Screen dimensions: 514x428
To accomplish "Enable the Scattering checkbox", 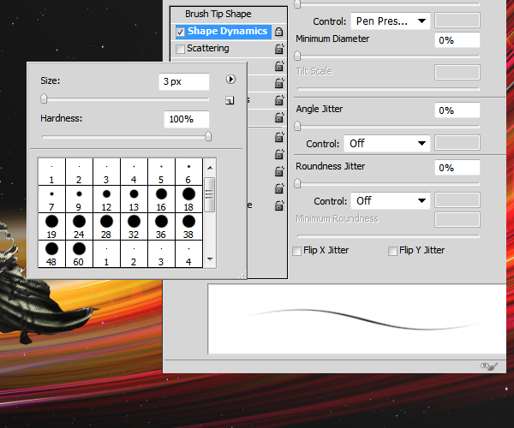I will 180,49.
